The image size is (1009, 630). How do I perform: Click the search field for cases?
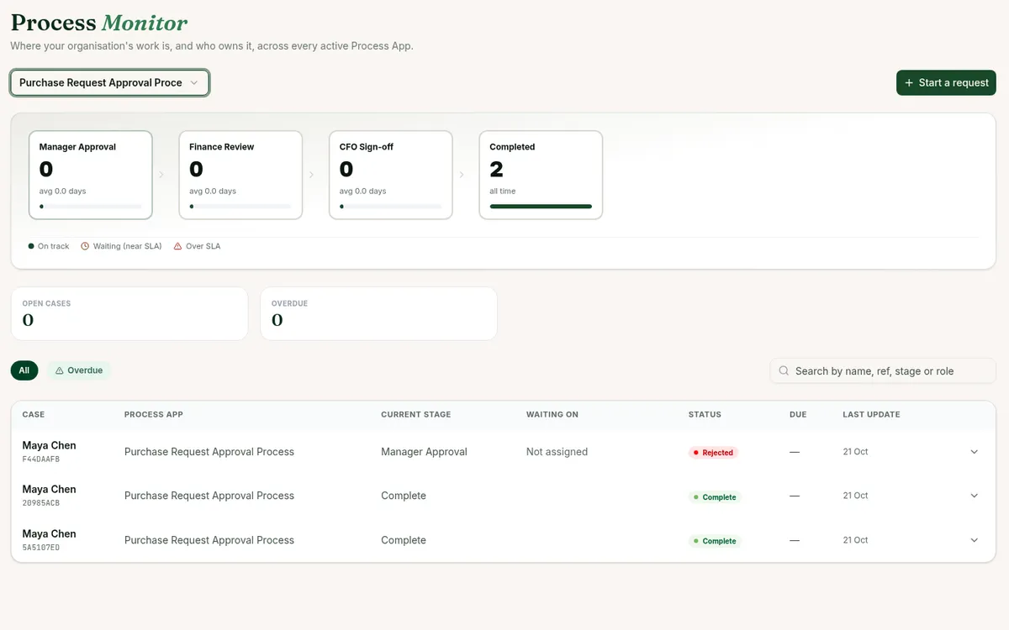point(883,370)
